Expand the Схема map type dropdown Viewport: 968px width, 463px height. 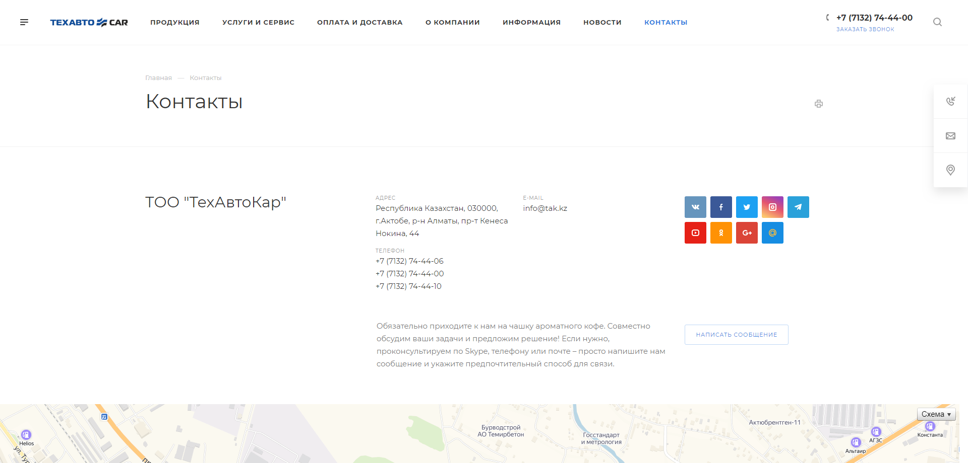936,414
